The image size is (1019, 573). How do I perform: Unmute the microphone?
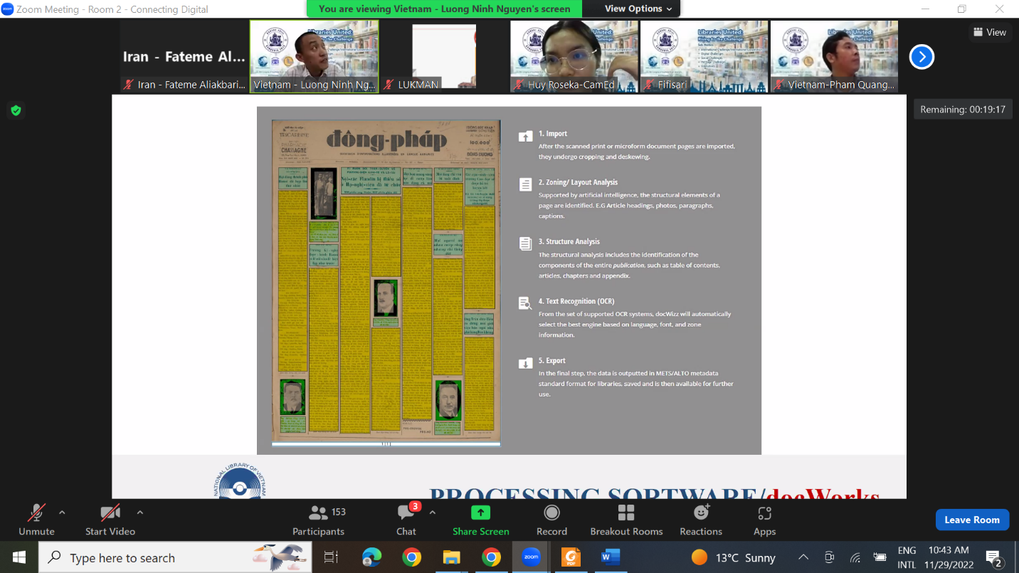(36, 520)
